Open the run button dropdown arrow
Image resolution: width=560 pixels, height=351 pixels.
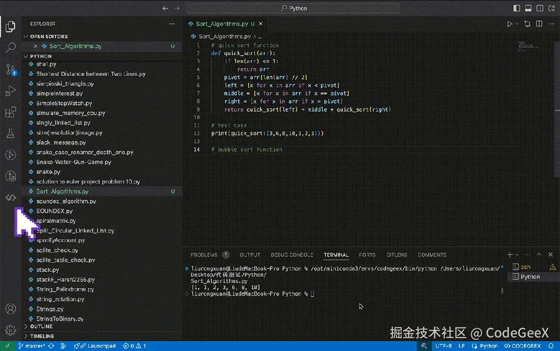pos(517,24)
